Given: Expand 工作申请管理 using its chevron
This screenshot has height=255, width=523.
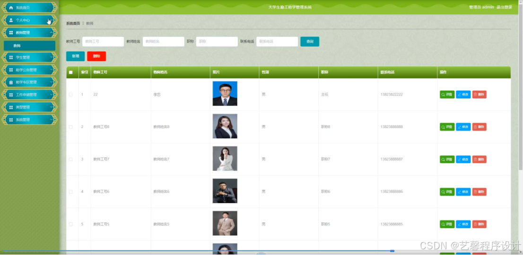Looking at the screenshot, I should (x=51, y=95).
